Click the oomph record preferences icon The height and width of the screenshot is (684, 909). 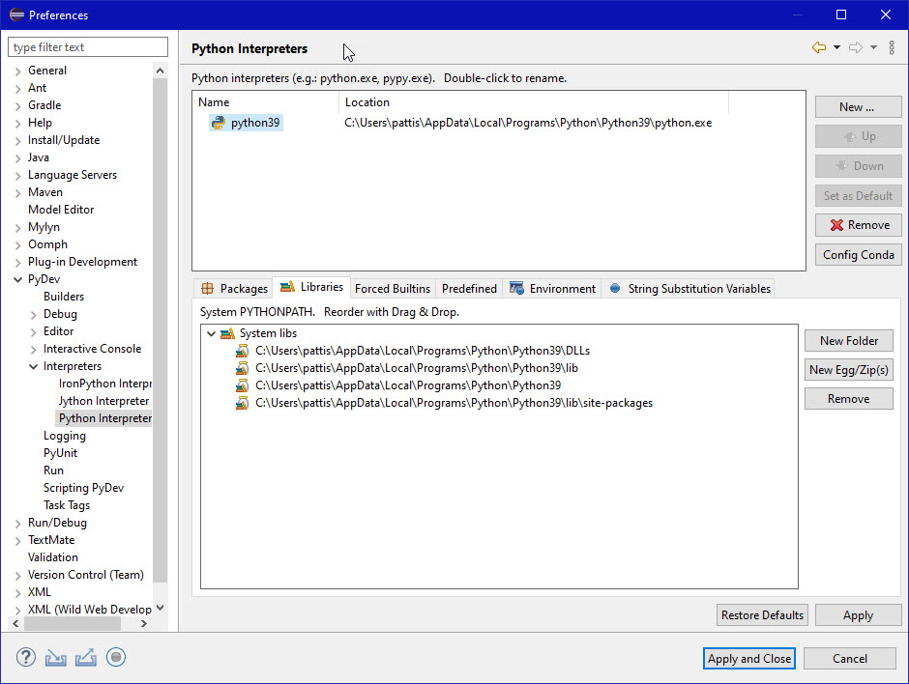pyautogui.click(x=116, y=658)
